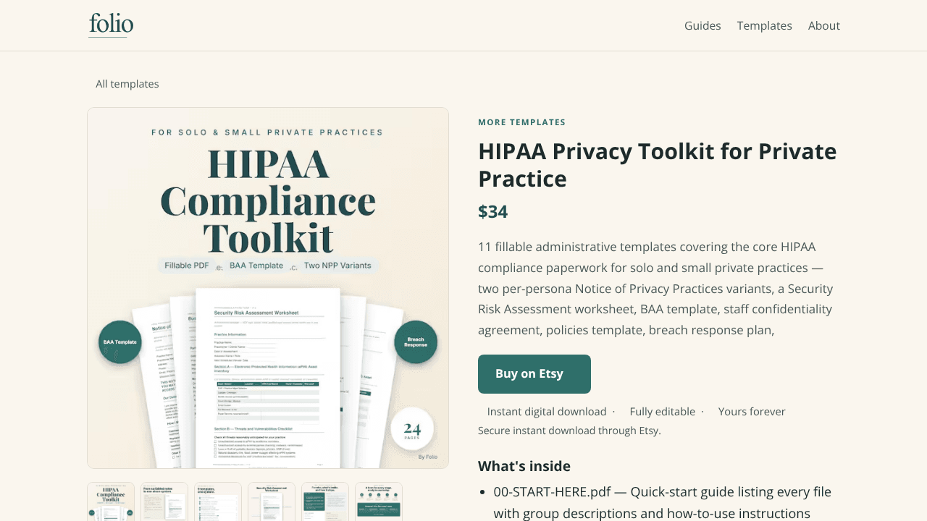Click the More Templates category label

[x=521, y=122]
